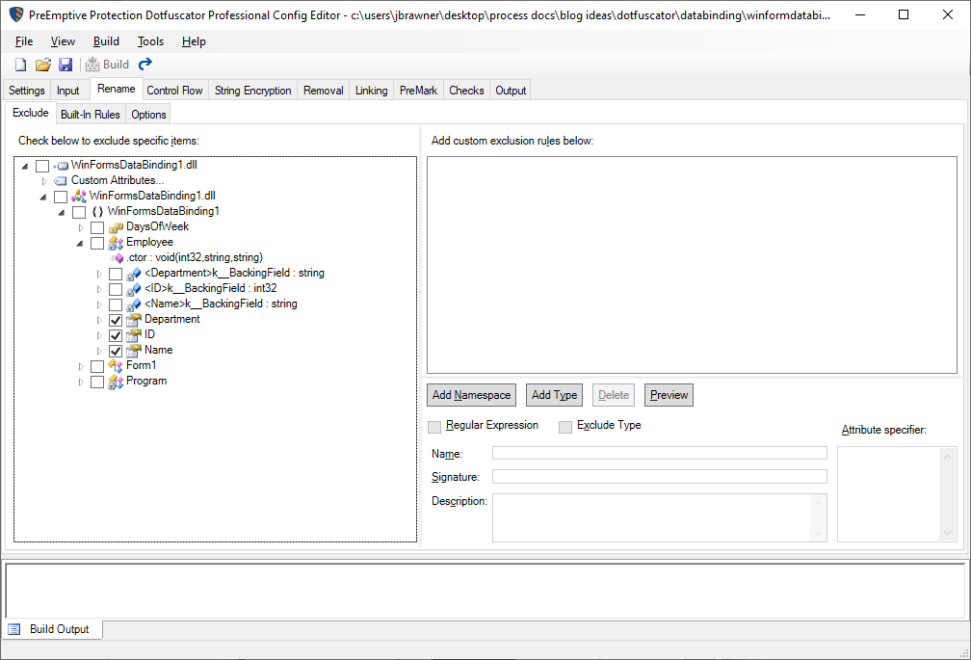Viewport: 971px width, 660px height.
Task: Click the ID backing field icon
Action: [134, 288]
